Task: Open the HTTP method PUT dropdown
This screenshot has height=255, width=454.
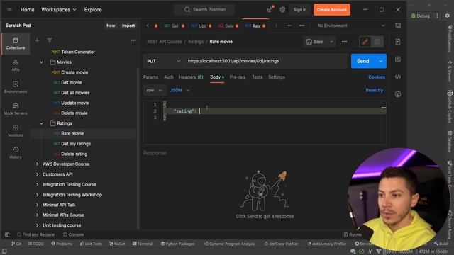Action: click(164, 61)
